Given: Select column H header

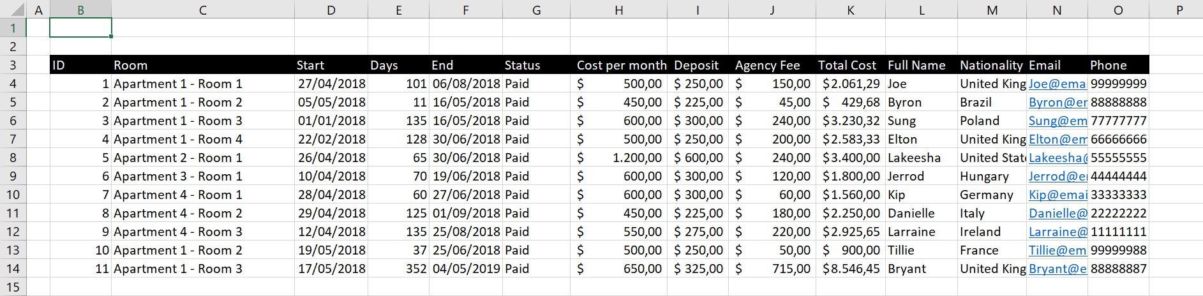Looking at the screenshot, I should point(618,10).
